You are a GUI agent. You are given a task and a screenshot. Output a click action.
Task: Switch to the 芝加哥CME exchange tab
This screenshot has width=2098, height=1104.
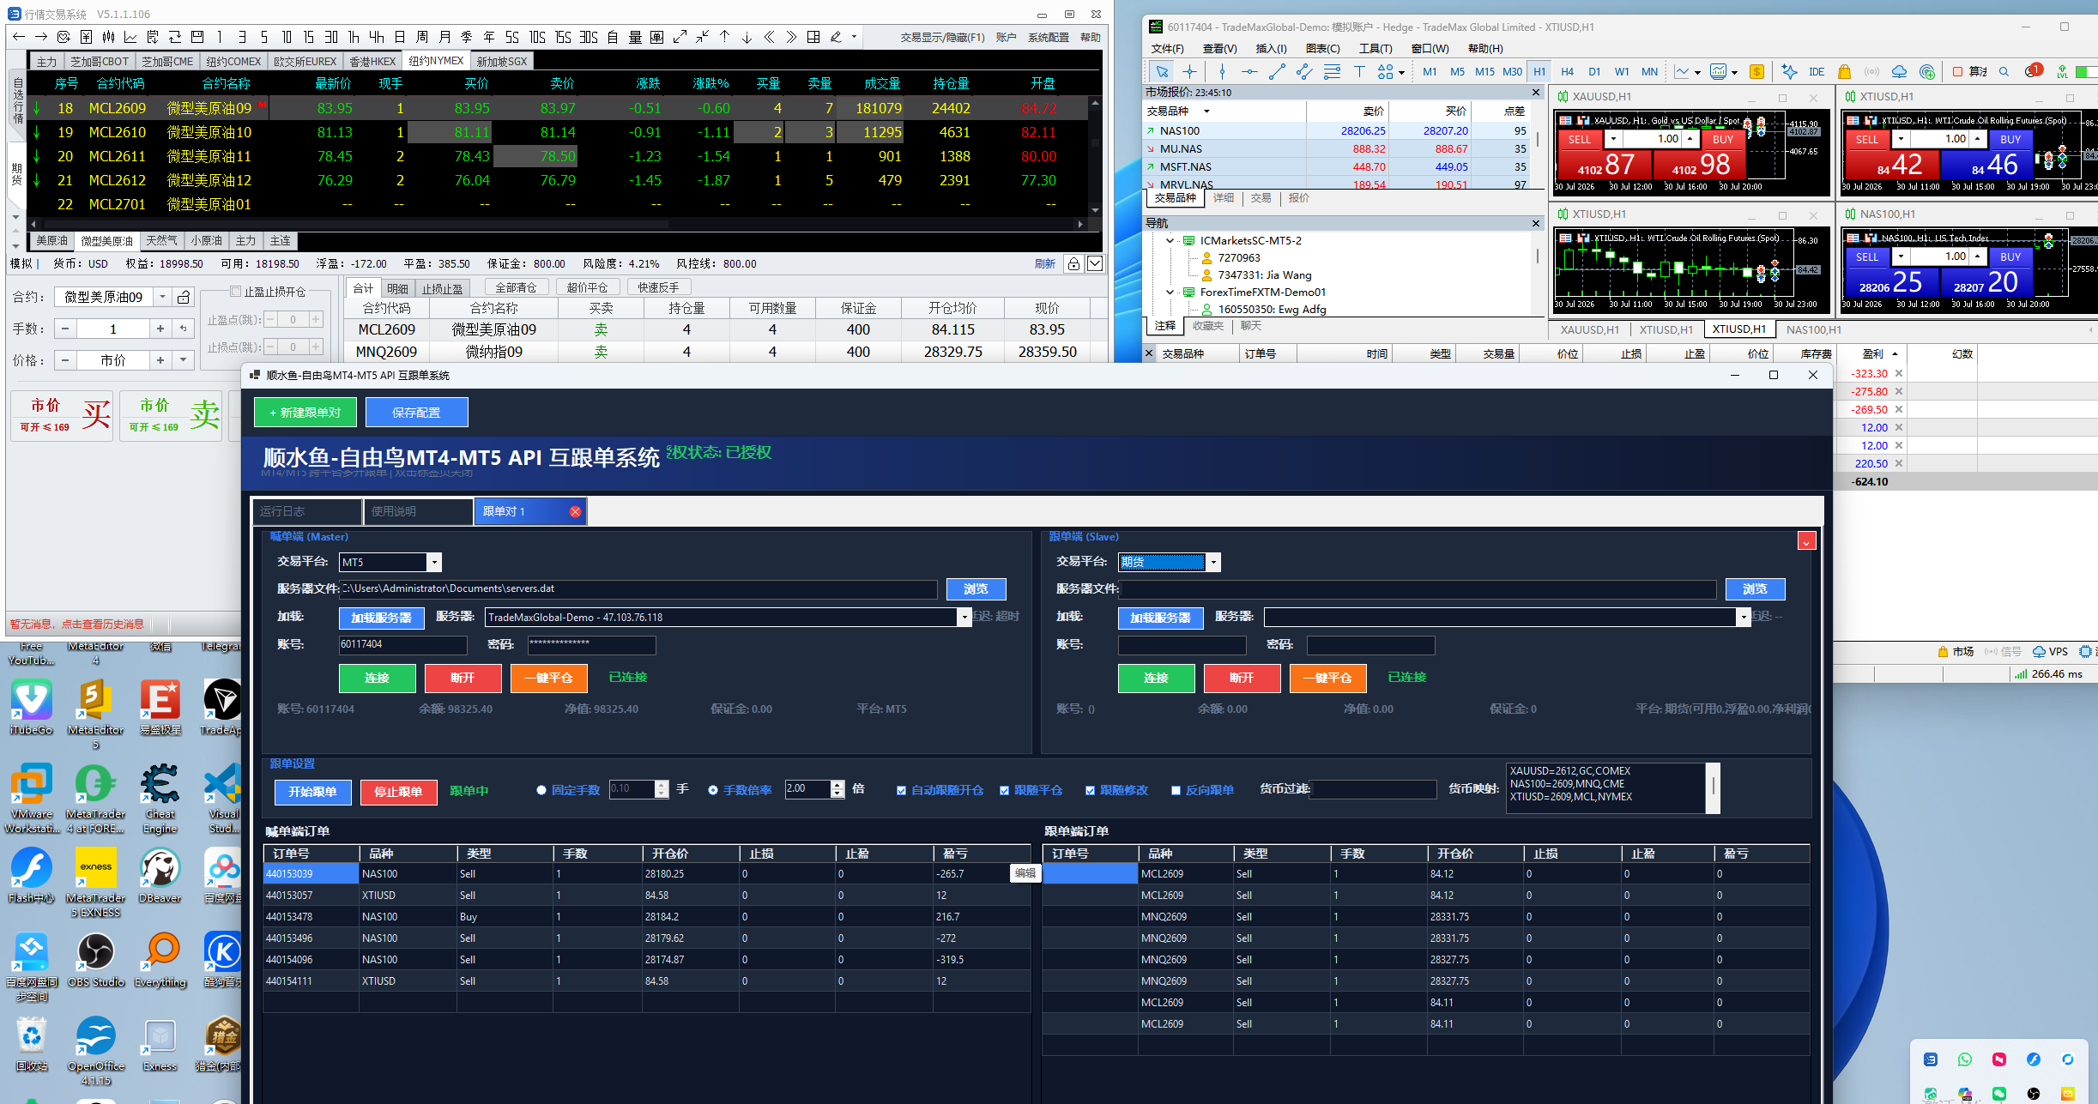coord(167,61)
